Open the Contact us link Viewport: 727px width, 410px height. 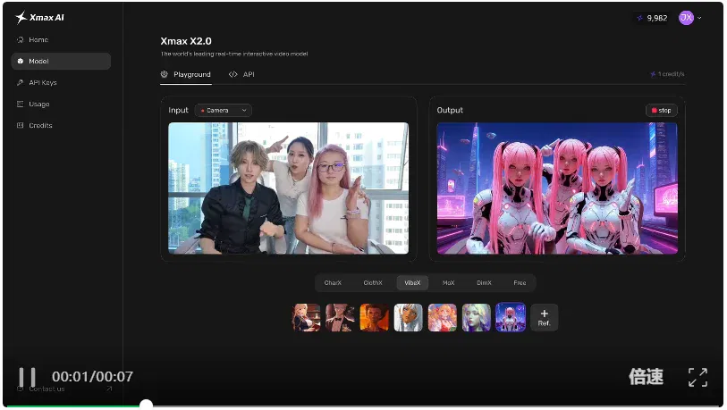pyautogui.click(x=46, y=389)
